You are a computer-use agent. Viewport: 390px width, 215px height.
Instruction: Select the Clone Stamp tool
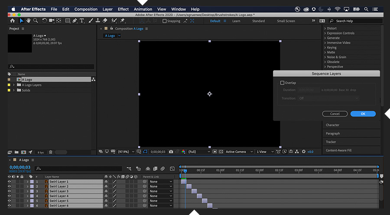(98, 20)
